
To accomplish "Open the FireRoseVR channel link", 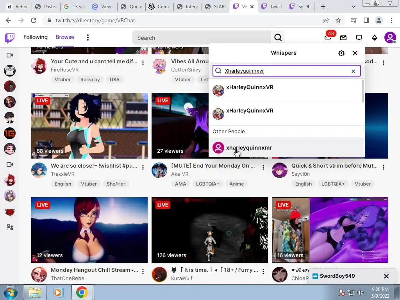I will (x=64, y=70).
